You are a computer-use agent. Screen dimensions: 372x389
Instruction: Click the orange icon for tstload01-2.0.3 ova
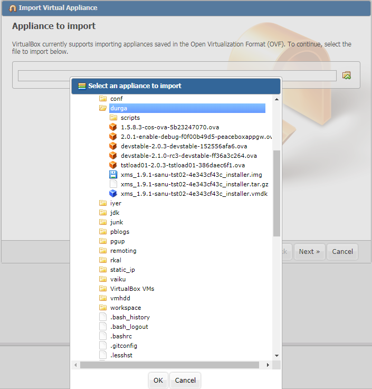(x=112, y=165)
